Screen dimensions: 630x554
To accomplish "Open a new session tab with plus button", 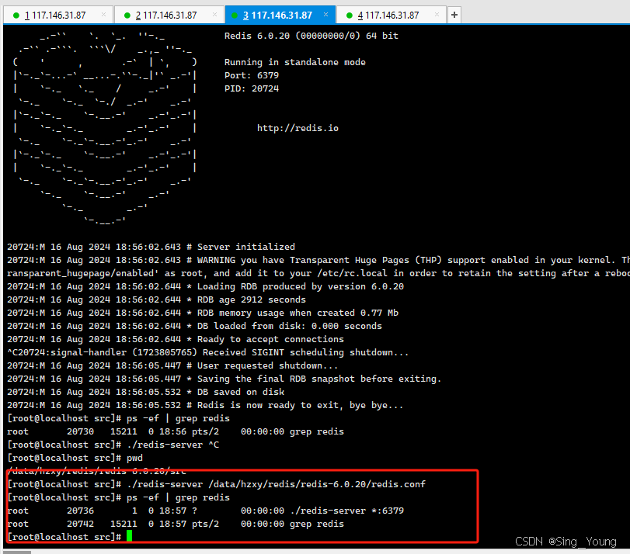I will pos(454,15).
